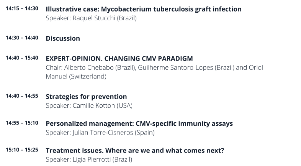Select the 14:40 – 15:40 time slot
Screen dimensions: 301x166
[x=22, y=58]
